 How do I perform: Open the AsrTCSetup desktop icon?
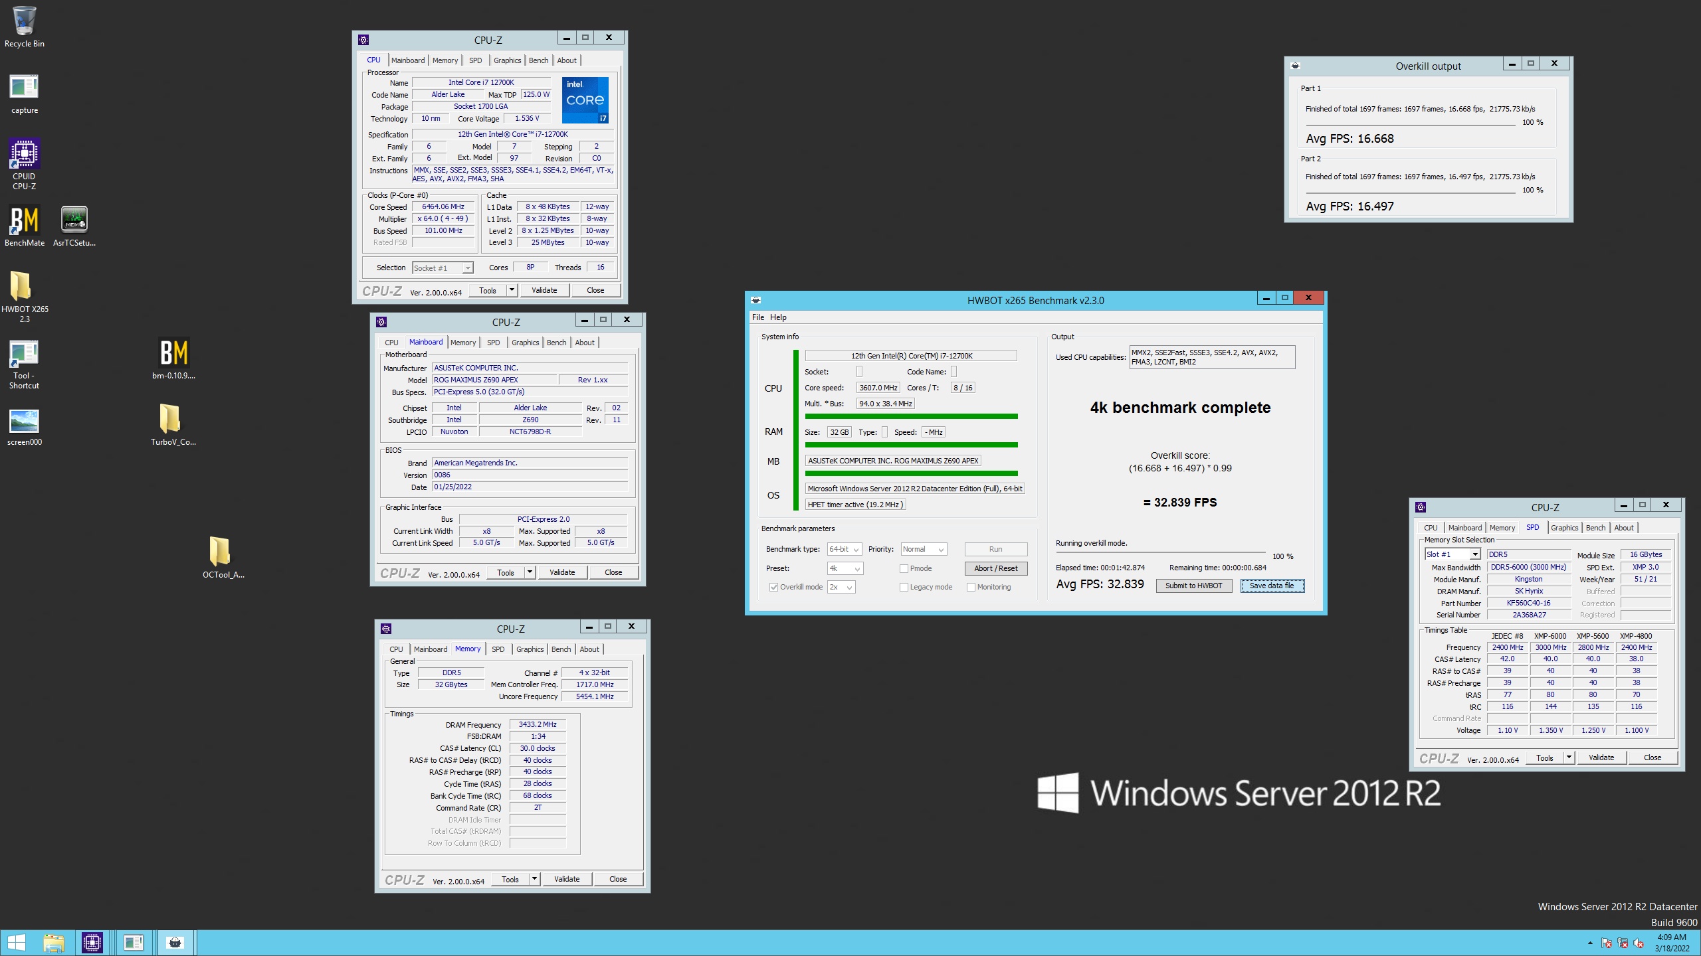(74, 226)
